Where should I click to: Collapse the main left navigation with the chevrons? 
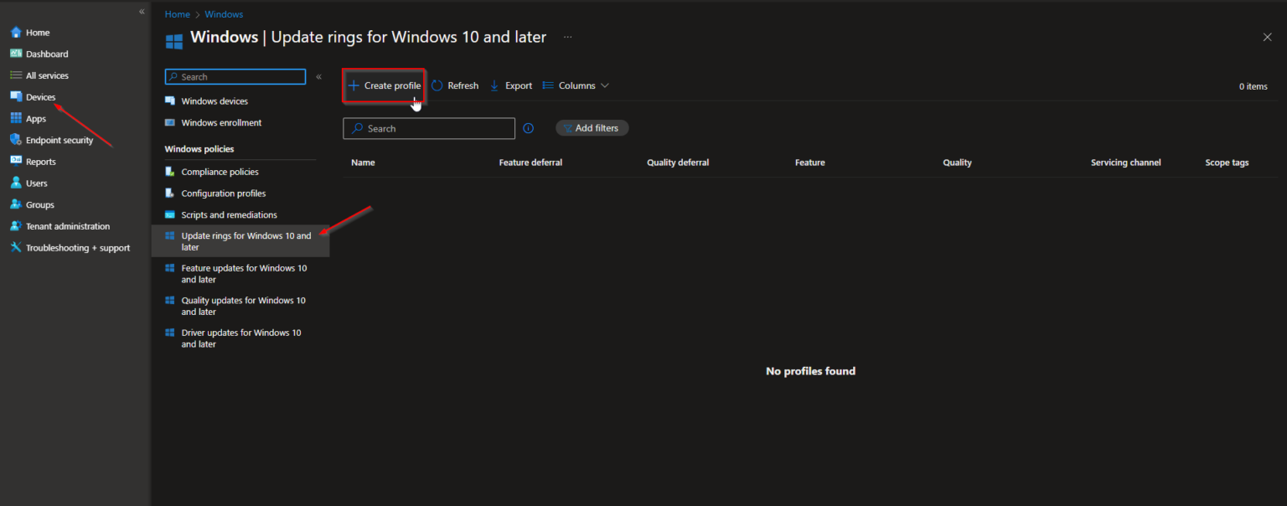pos(142,12)
